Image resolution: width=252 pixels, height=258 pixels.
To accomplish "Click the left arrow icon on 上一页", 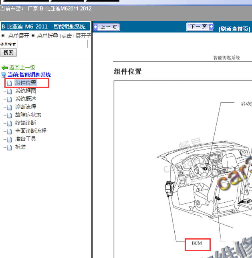I will (x=95, y=27).
